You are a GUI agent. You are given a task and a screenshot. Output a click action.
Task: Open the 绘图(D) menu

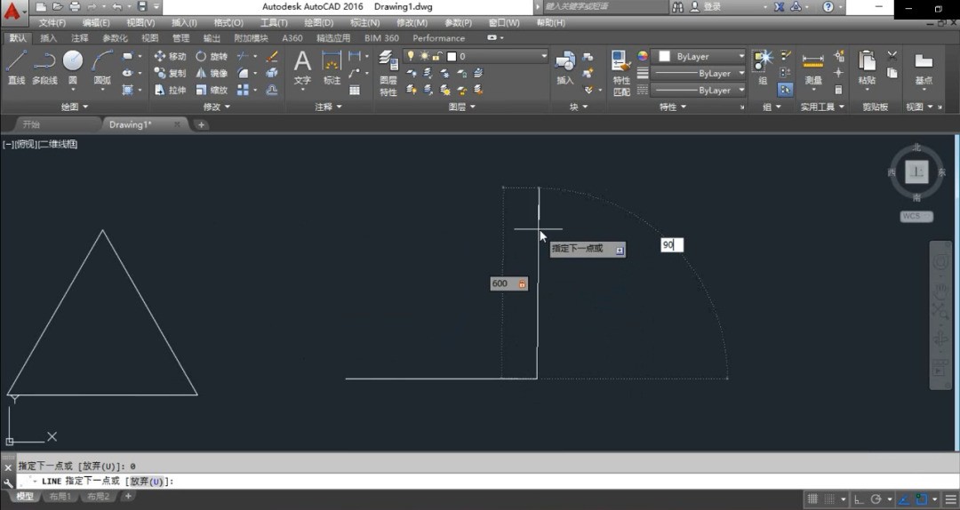[319, 22]
